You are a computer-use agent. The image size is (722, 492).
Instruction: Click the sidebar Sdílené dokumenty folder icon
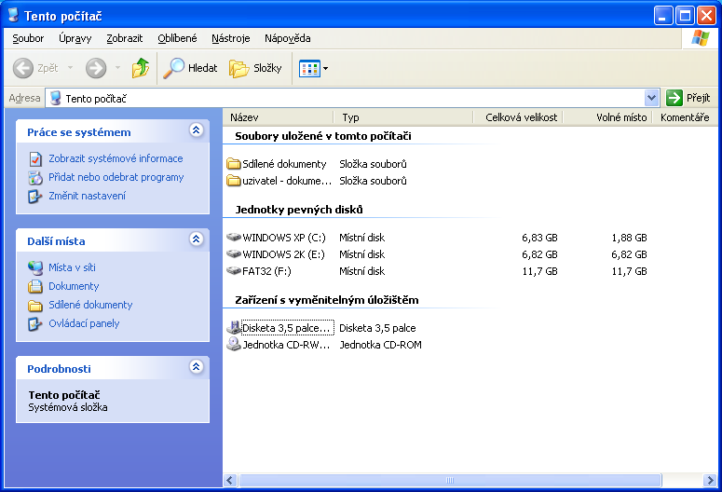click(x=35, y=306)
